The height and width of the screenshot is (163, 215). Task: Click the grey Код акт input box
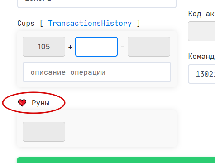coord(201,31)
